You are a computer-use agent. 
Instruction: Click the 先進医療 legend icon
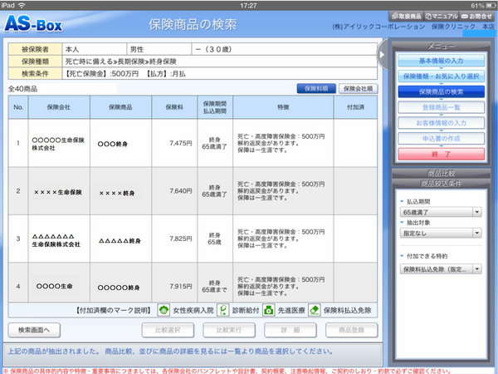click(x=269, y=309)
